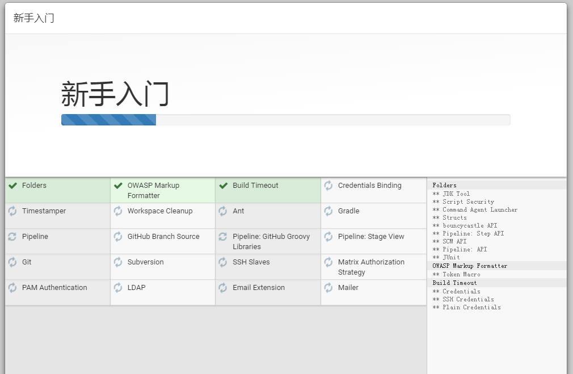Click the green check beside Build Timeout
Viewport: 573px width, 374px height.
[224, 186]
